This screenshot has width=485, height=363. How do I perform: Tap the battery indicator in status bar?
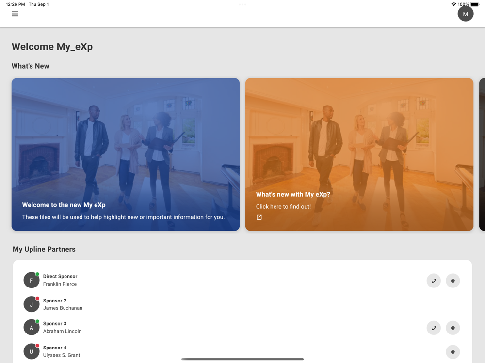point(475,4)
